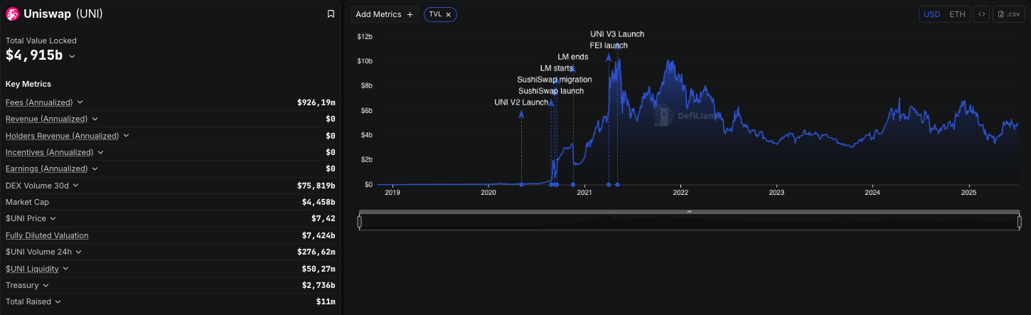The image size is (1031, 315).
Task: Click the TVL chip label
Action: (x=435, y=14)
